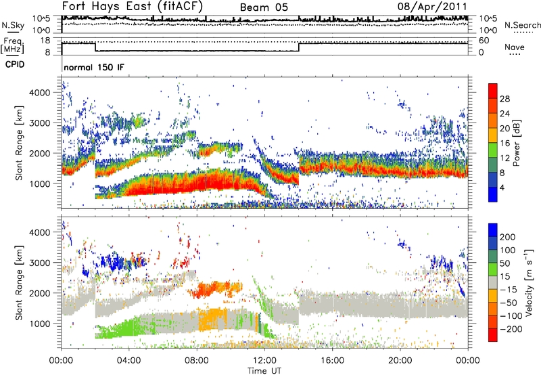The image size is (541, 375).
Task: Click the red segment of the Power colorbar
Action: [493, 91]
